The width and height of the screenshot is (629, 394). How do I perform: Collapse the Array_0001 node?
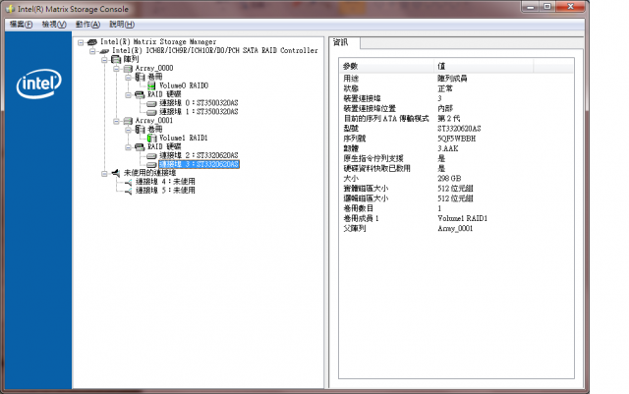click(x=116, y=121)
